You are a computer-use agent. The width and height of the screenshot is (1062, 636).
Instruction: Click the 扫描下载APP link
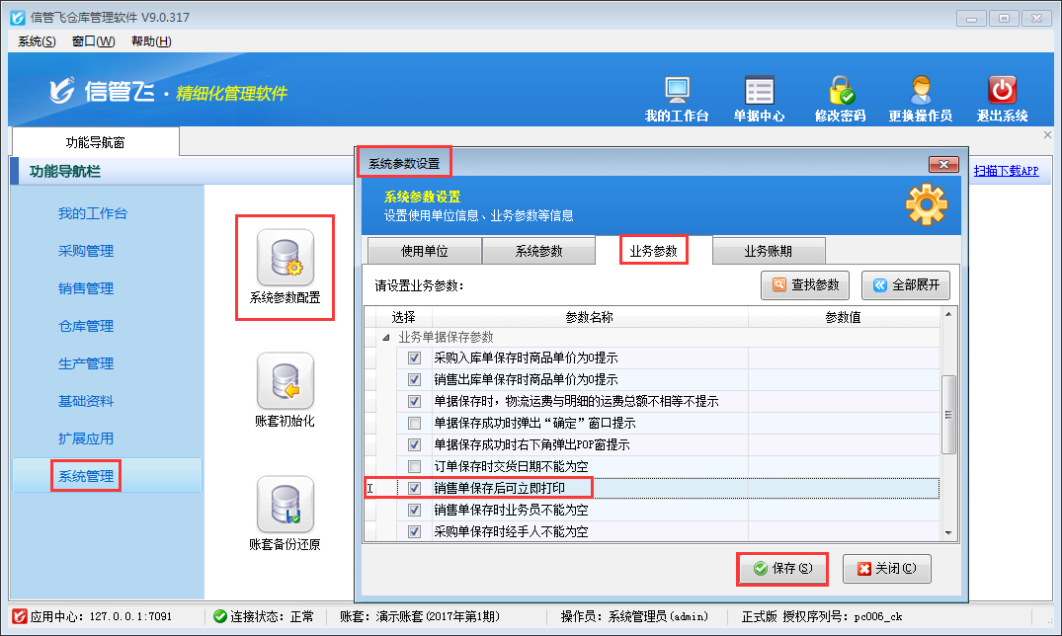pyautogui.click(x=1006, y=171)
